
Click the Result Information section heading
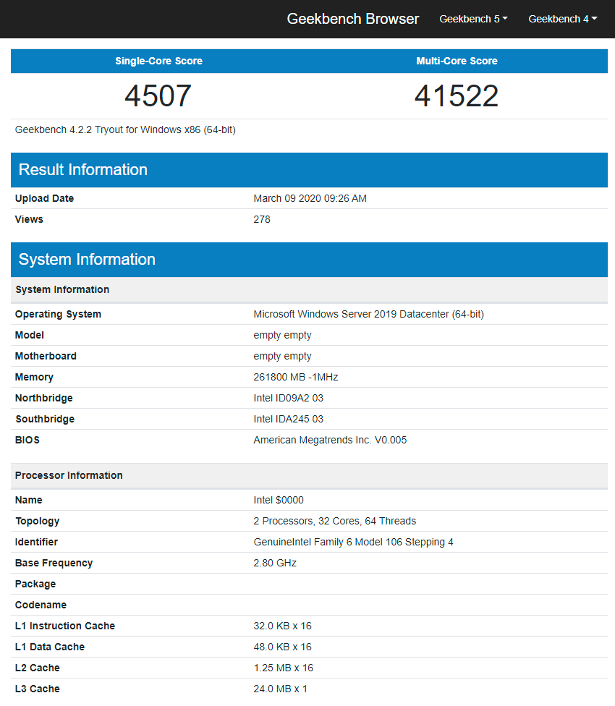point(82,170)
